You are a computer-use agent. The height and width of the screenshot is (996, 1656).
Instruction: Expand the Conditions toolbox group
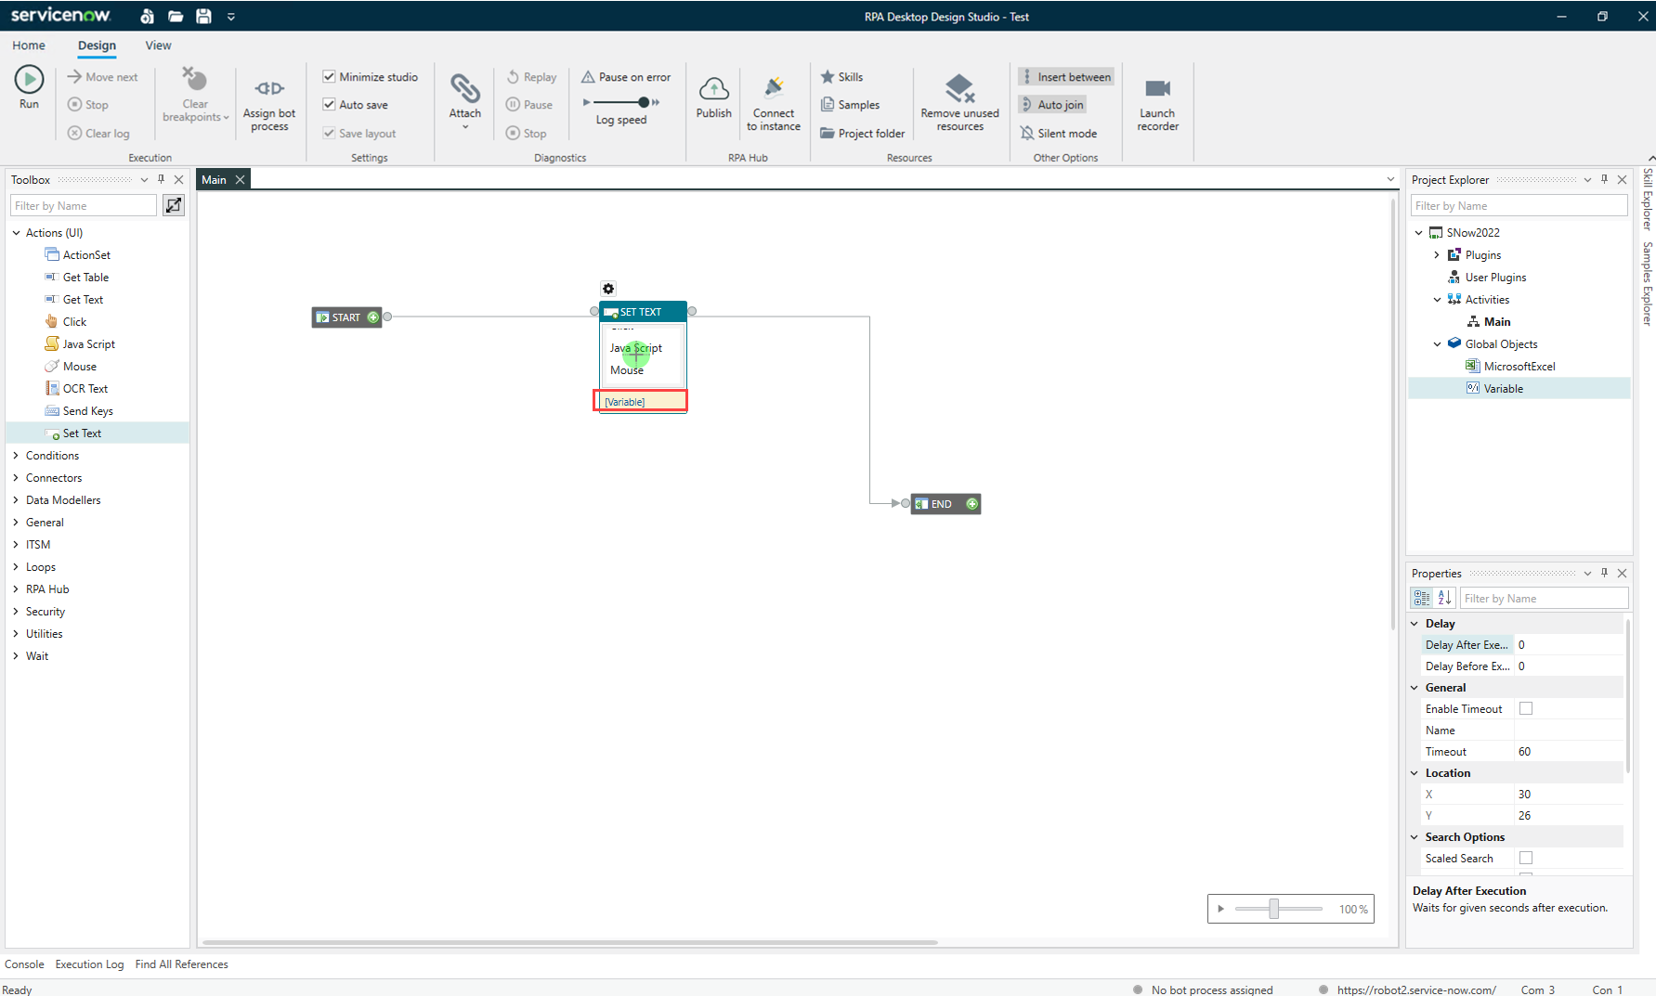[16, 456]
